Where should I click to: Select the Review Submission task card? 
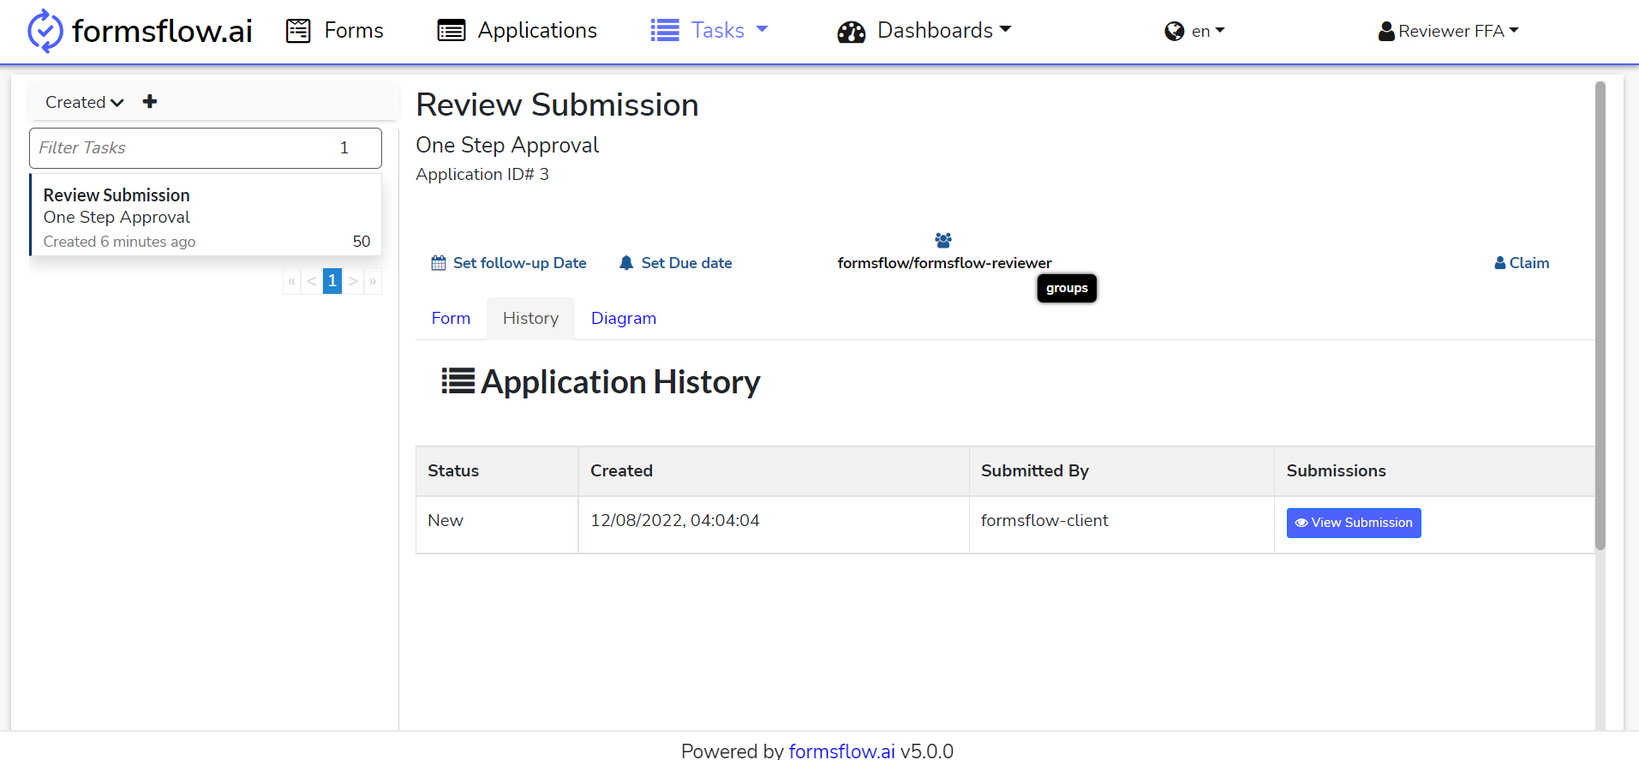(x=206, y=215)
